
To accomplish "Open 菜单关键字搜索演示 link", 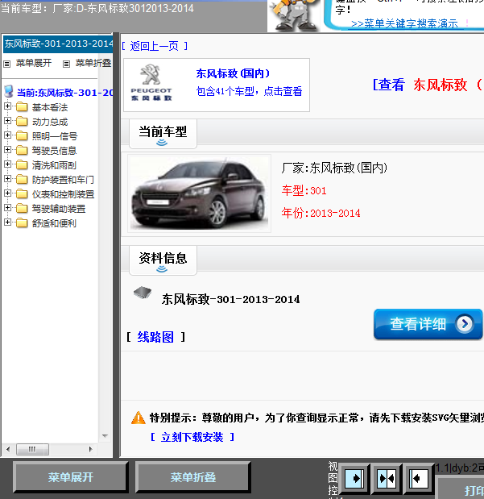I will pos(404,23).
